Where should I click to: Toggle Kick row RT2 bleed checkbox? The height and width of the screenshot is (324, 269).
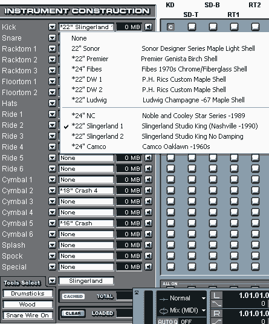[x=255, y=27]
